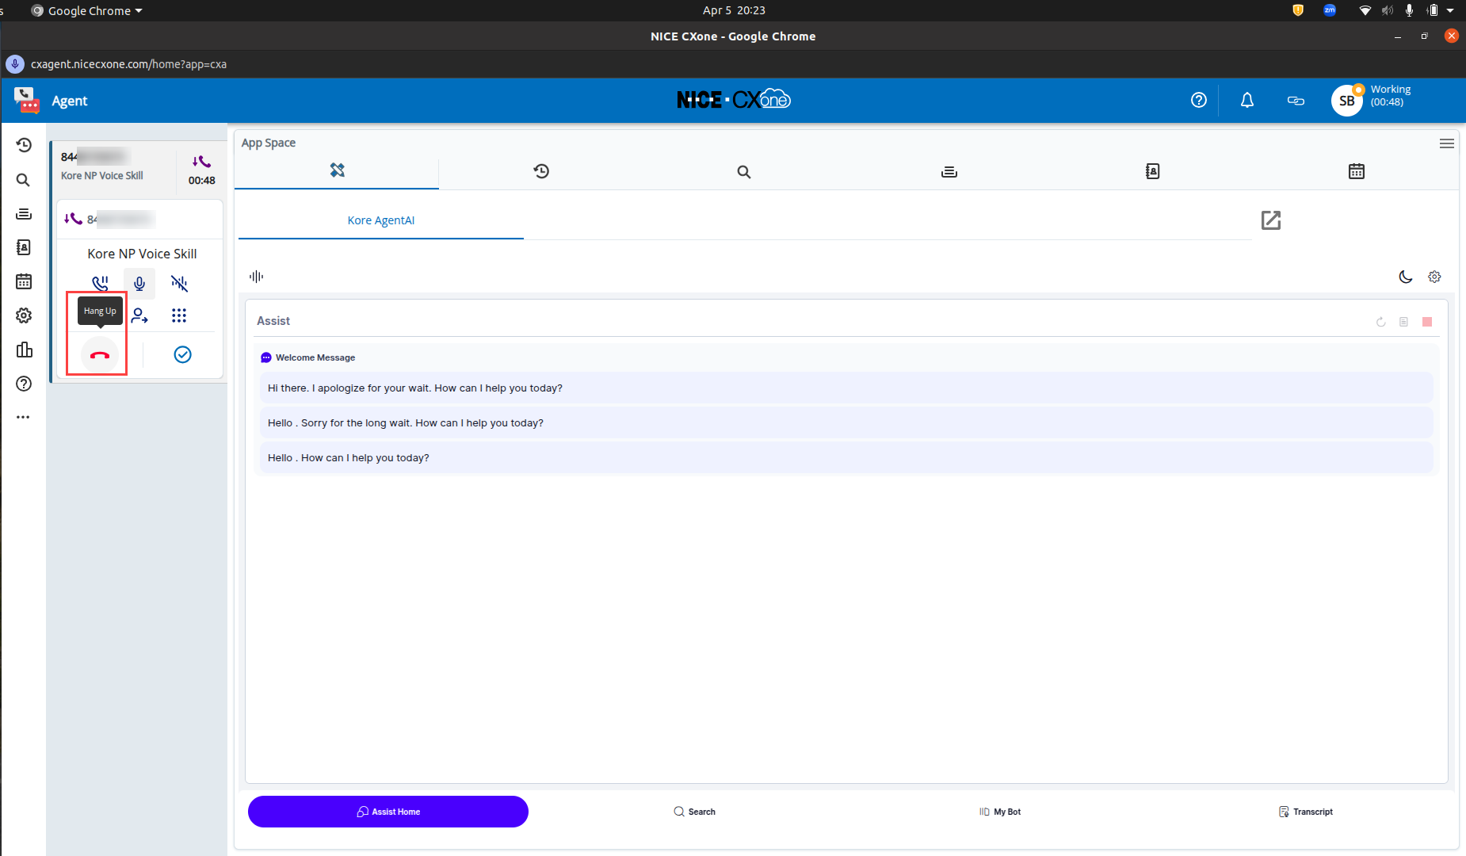Open Google Chrome app menu in top bar
1466x856 pixels.
point(87,10)
